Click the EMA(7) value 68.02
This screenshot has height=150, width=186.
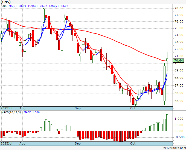(x=64, y=6)
